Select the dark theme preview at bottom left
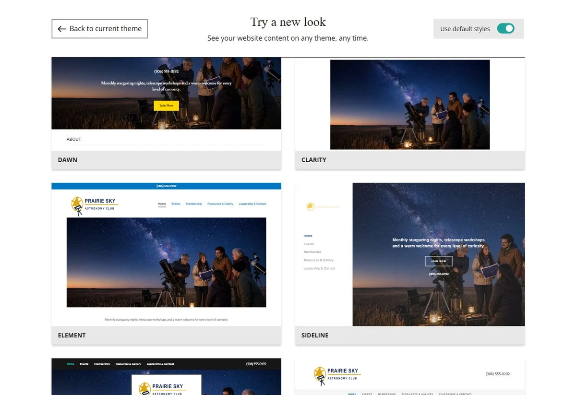The image size is (576, 395). (166, 377)
